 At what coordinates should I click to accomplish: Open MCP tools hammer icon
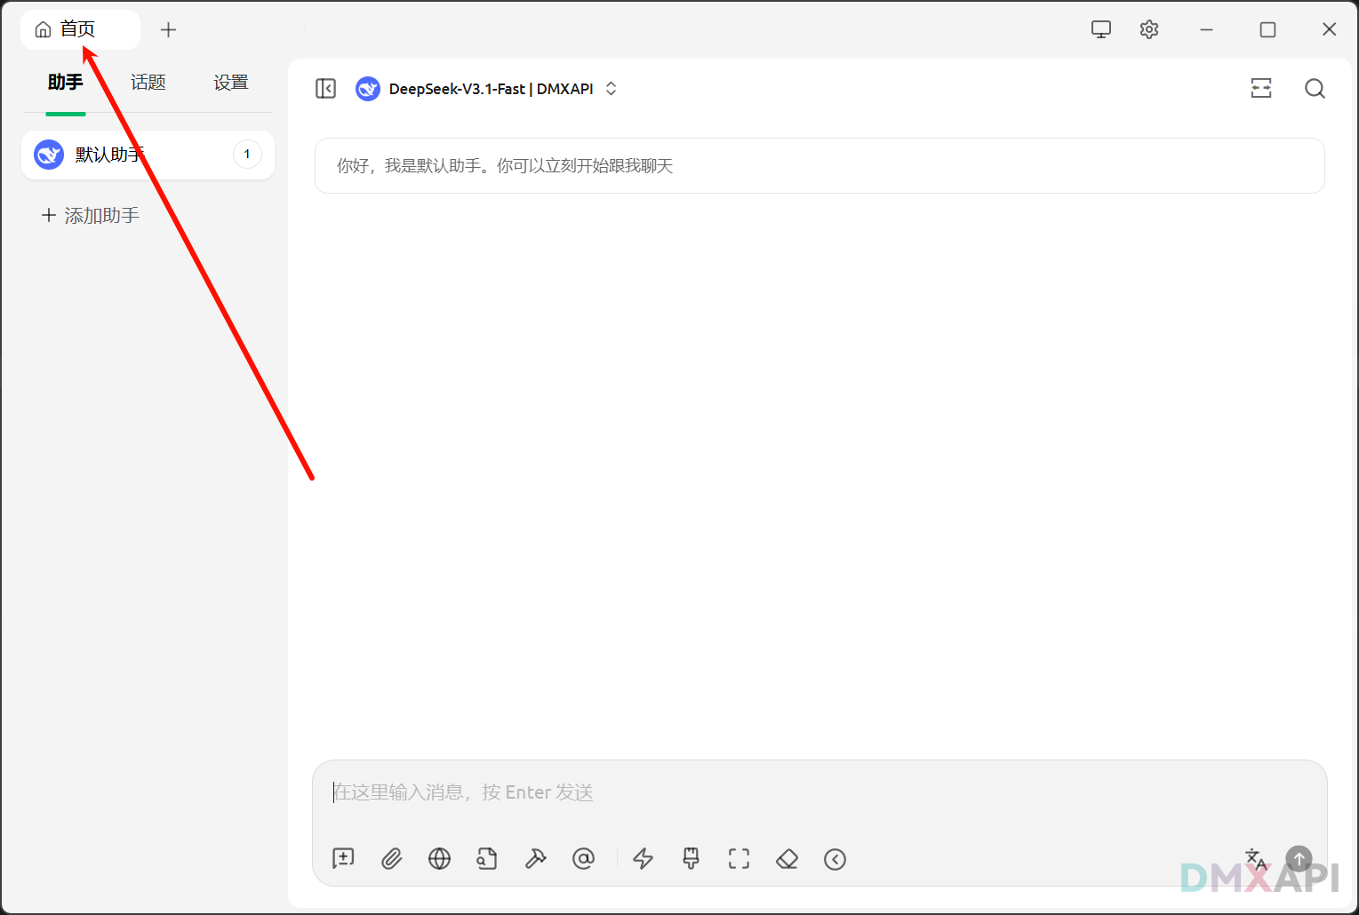535,858
